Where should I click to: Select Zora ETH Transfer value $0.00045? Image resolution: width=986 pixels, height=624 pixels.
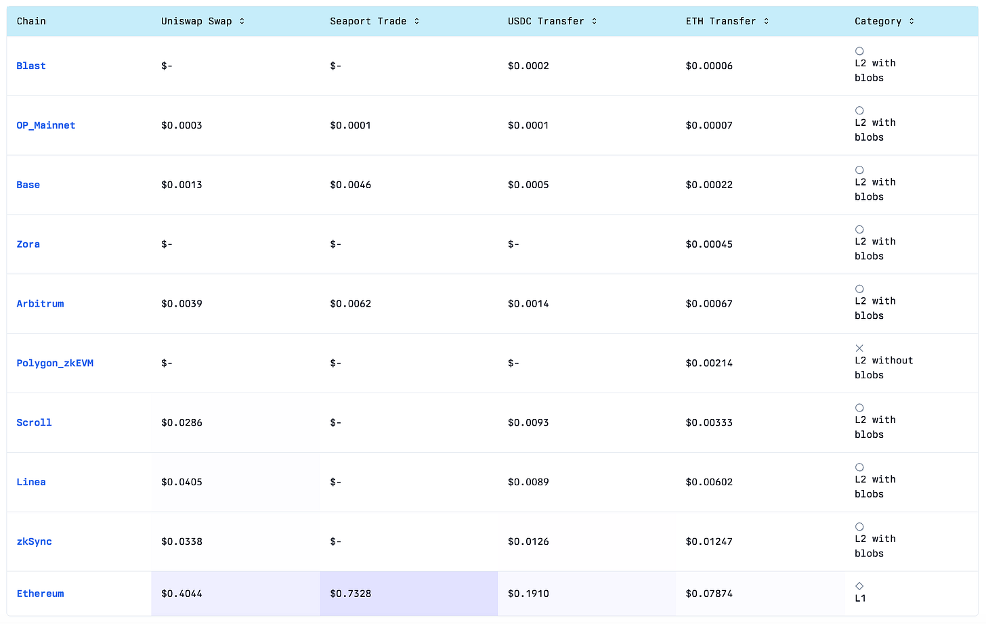click(x=709, y=244)
